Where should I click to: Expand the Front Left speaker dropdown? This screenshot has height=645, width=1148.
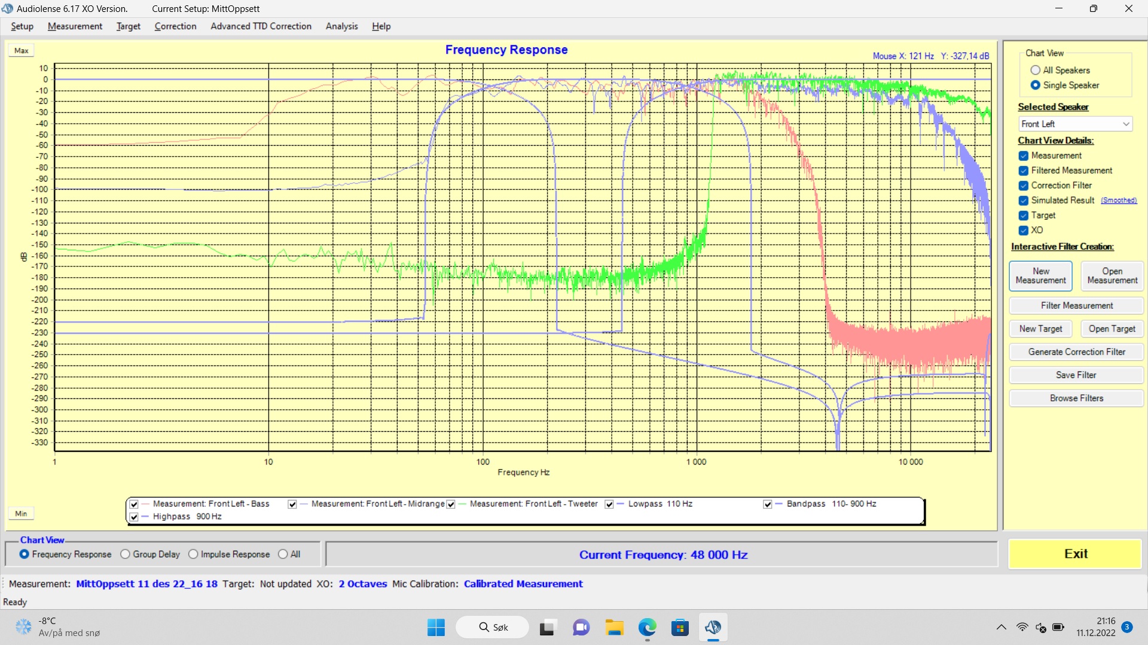click(1126, 124)
